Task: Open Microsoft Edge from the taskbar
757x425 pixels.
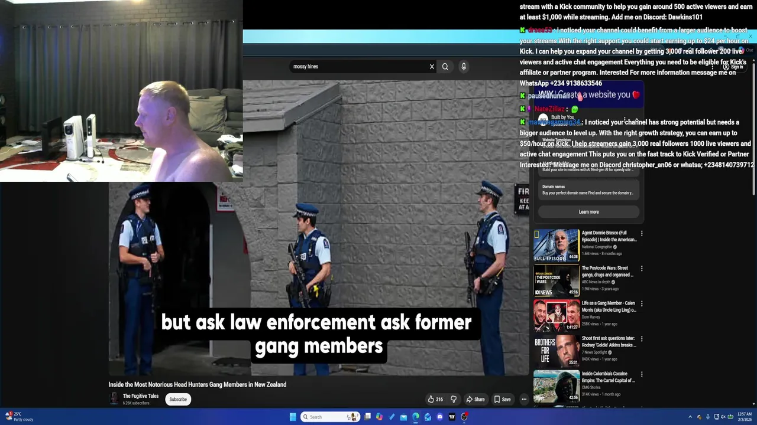Action: pyautogui.click(x=416, y=417)
